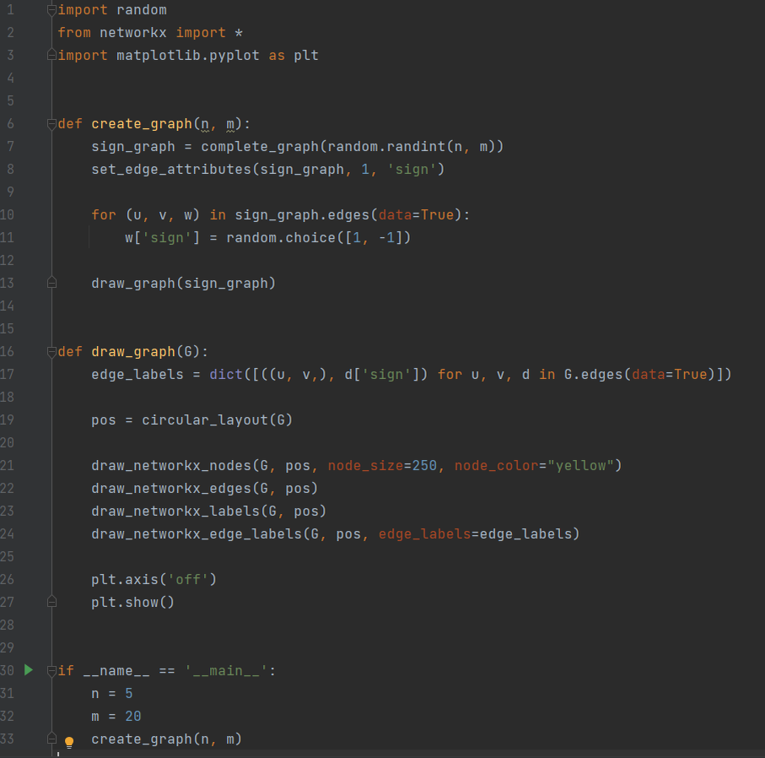Click line number 17 in the gutter
The width and height of the screenshot is (765, 758).
(x=8, y=374)
